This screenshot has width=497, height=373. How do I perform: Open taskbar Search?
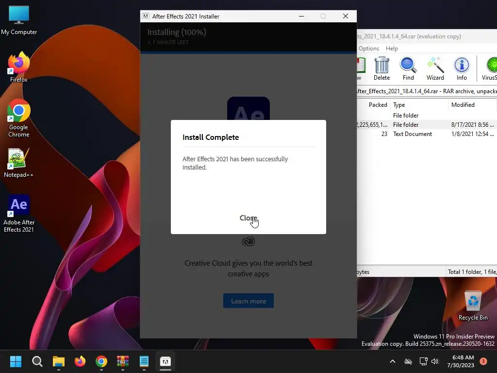point(37,361)
